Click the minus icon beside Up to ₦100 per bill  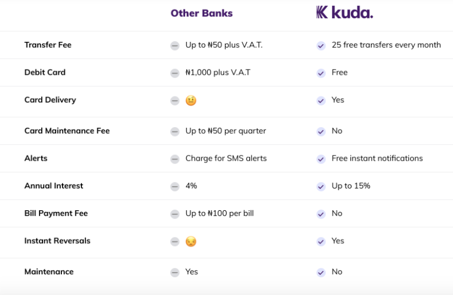[x=175, y=214]
